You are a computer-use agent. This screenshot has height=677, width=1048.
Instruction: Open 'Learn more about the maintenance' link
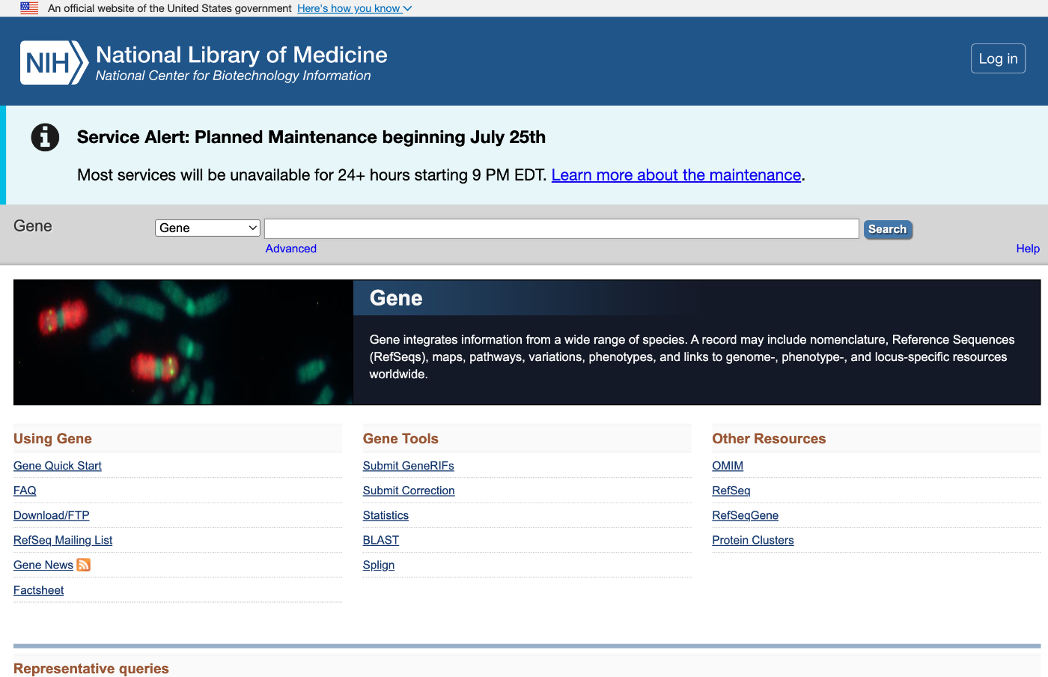(x=677, y=175)
